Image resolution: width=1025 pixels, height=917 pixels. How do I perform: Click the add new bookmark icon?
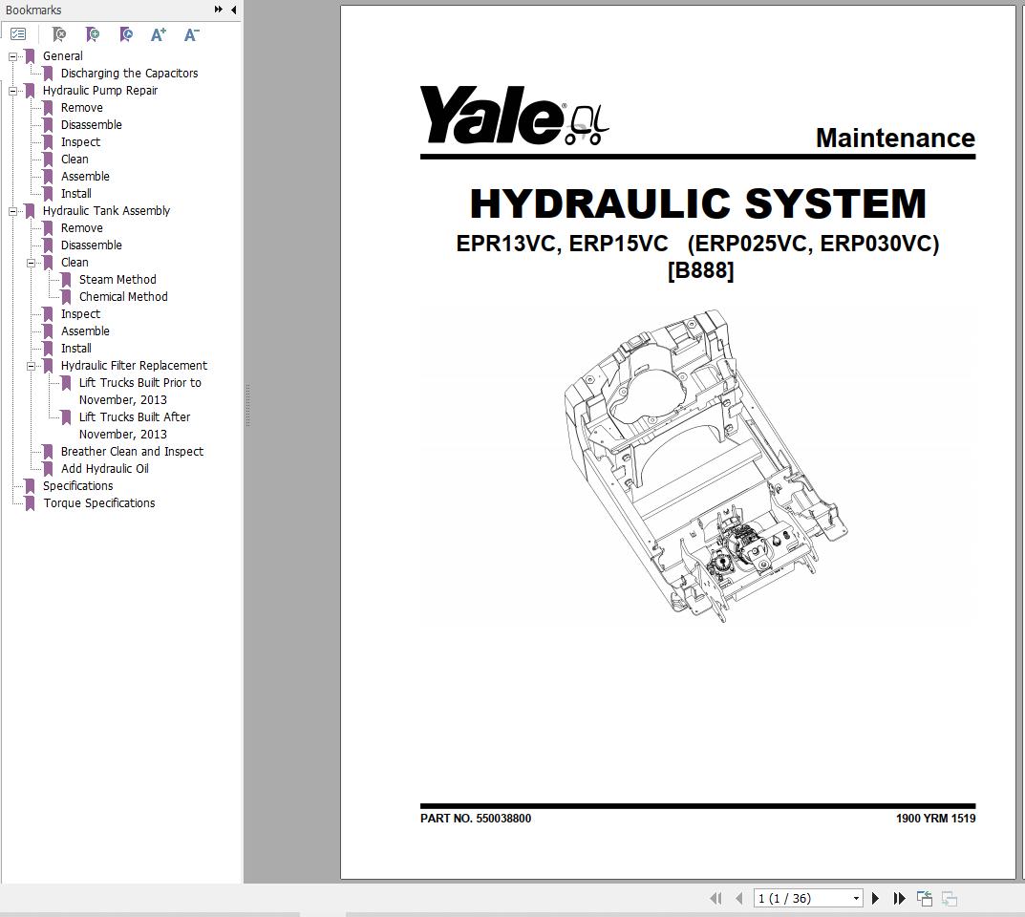pyautogui.click(x=93, y=34)
